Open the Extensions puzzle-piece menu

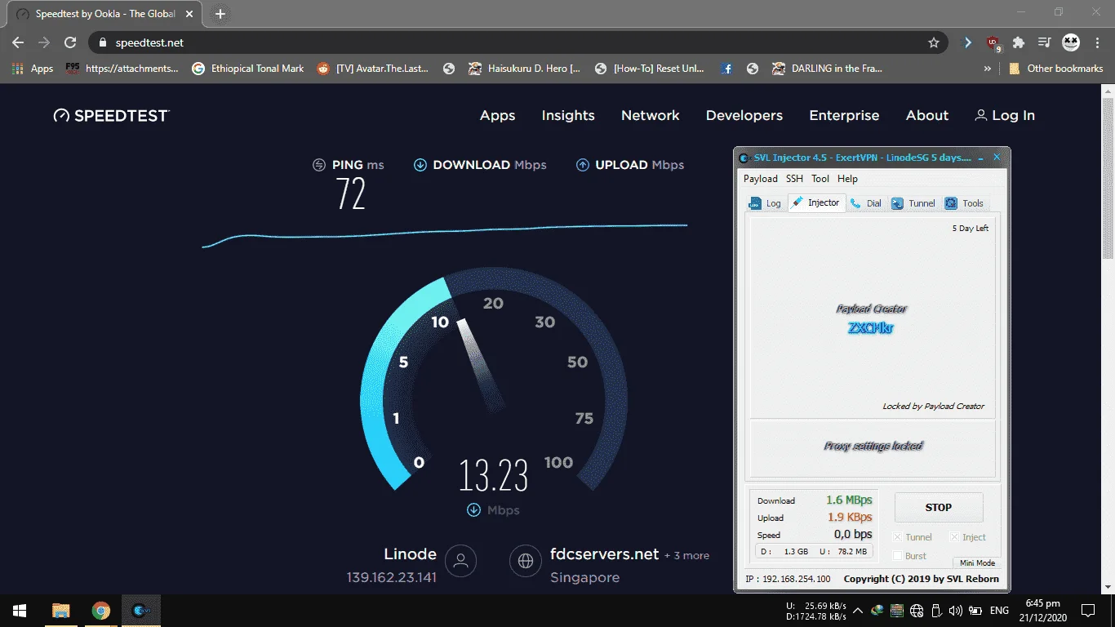pos(1019,42)
